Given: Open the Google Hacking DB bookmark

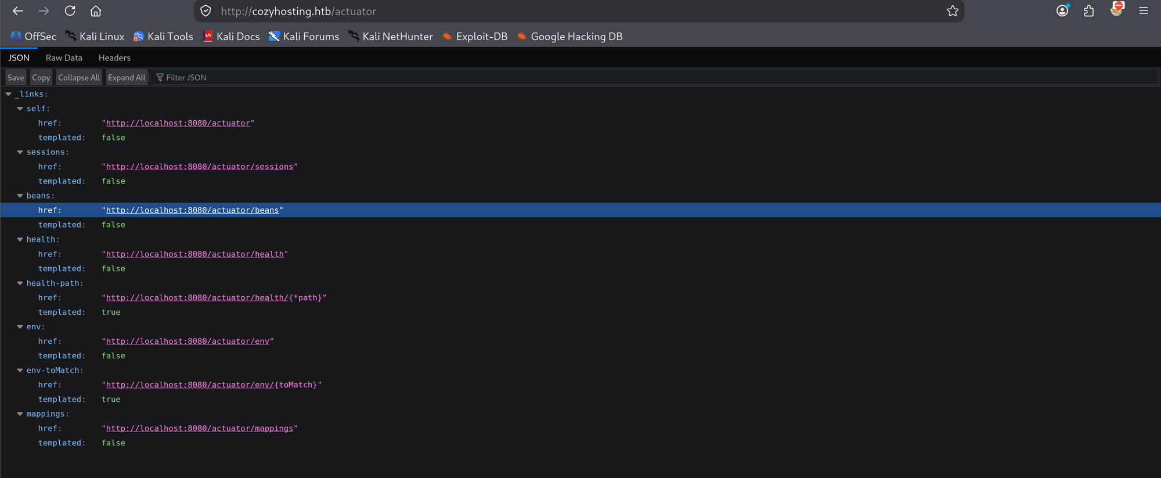Looking at the screenshot, I should [569, 37].
